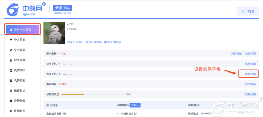Click the 我的消息 message icon
Viewport: 263px width, 117px height.
click(x=11, y=81)
